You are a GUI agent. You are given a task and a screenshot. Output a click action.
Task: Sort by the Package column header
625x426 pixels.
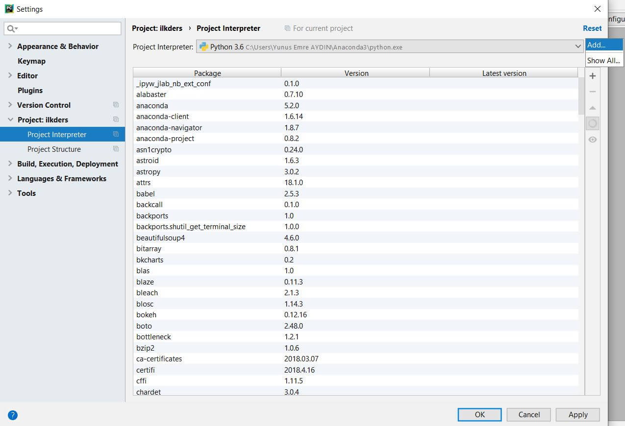[x=207, y=73]
